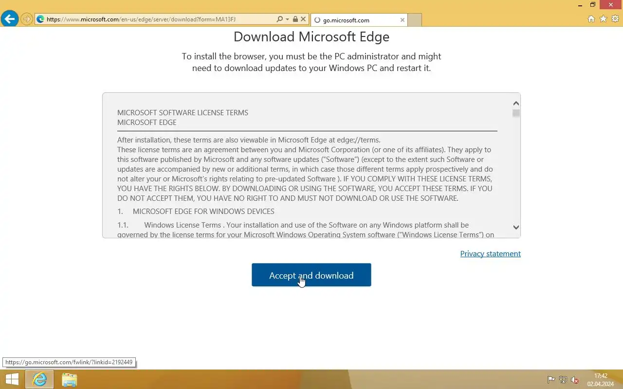This screenshot has width=623, height=389.
Task: Click the browser Forward arrow button
Action: point(27,19)
